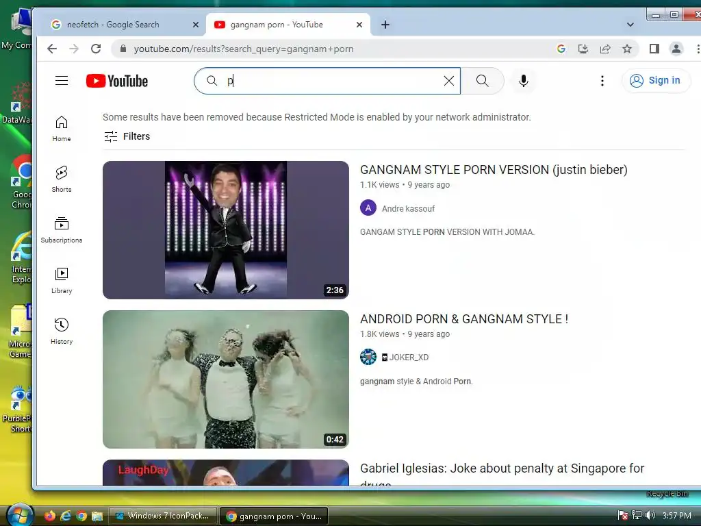
Task: Go back with browser back arrow
Action: point(52,49)
